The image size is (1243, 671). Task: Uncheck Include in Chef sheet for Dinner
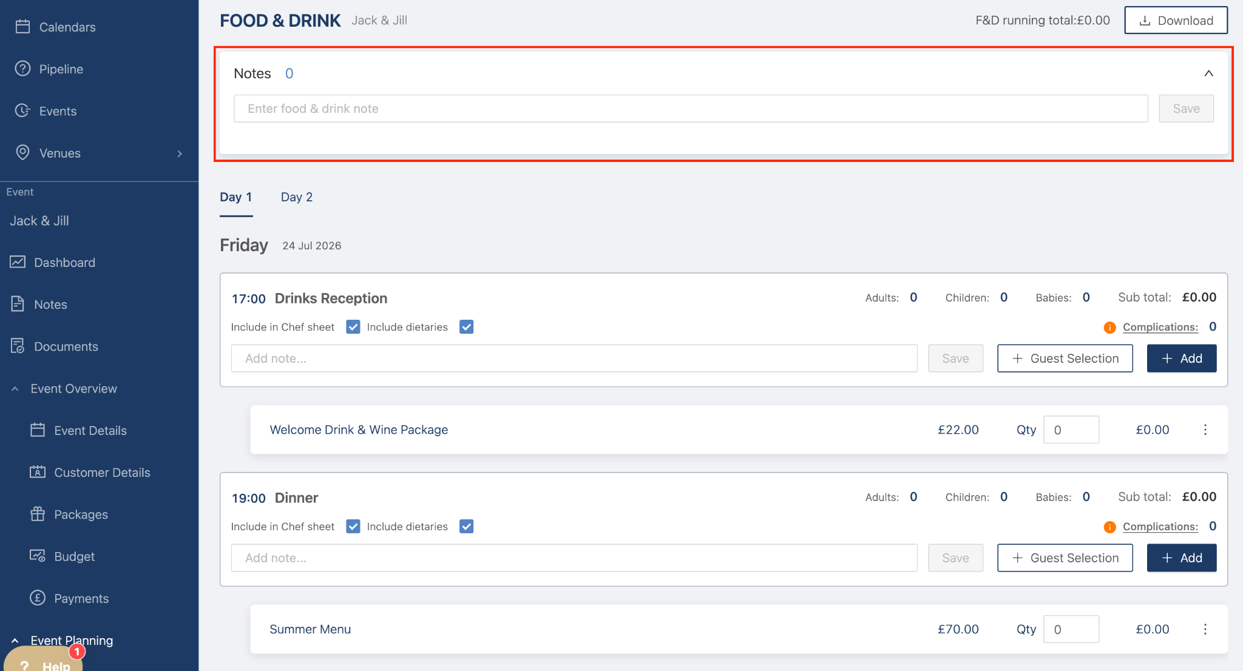coord(353,527)
